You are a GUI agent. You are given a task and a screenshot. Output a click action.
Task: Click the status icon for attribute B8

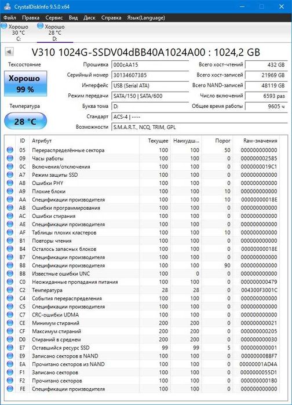click(x=10, y=265)
